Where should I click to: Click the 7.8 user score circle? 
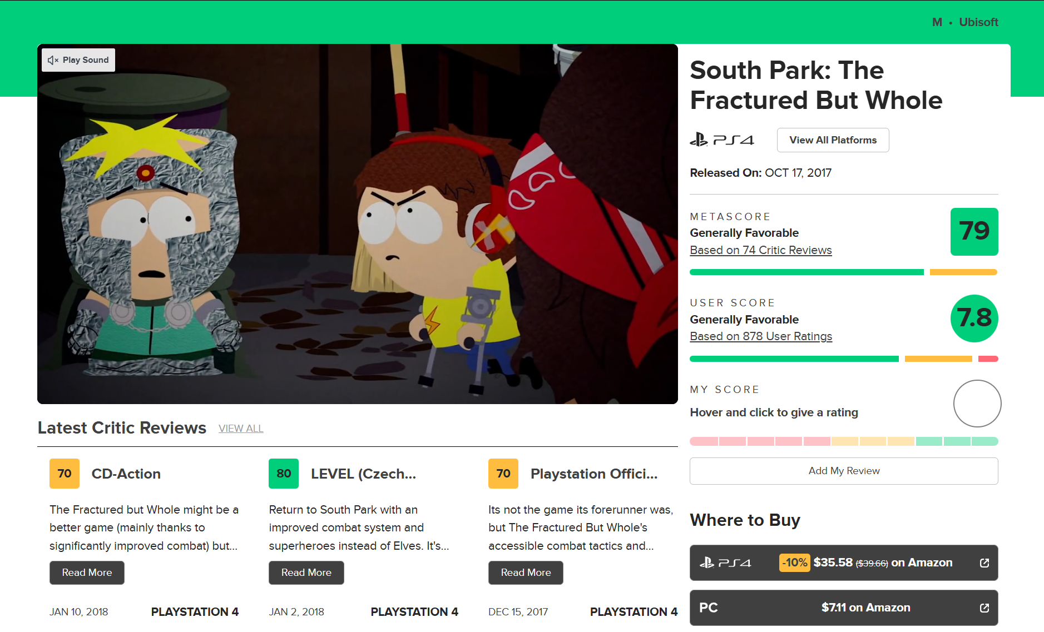click(x=974, y=319)
